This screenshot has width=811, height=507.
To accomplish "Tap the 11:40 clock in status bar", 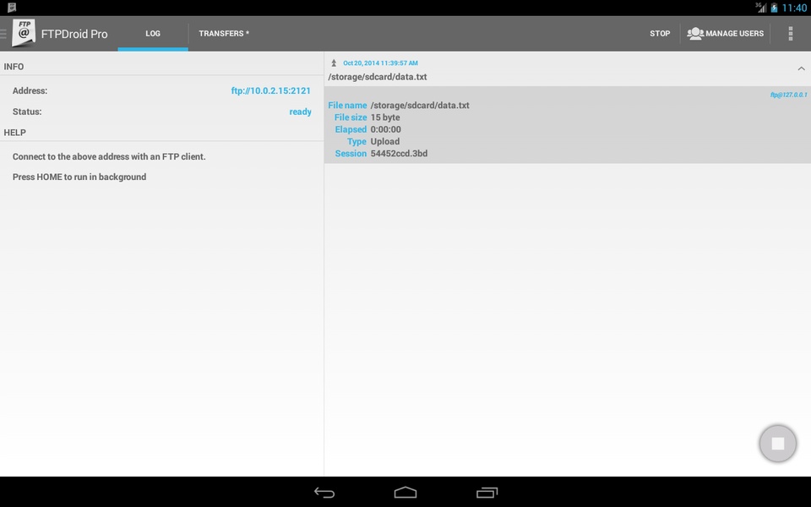I will 794,8.
